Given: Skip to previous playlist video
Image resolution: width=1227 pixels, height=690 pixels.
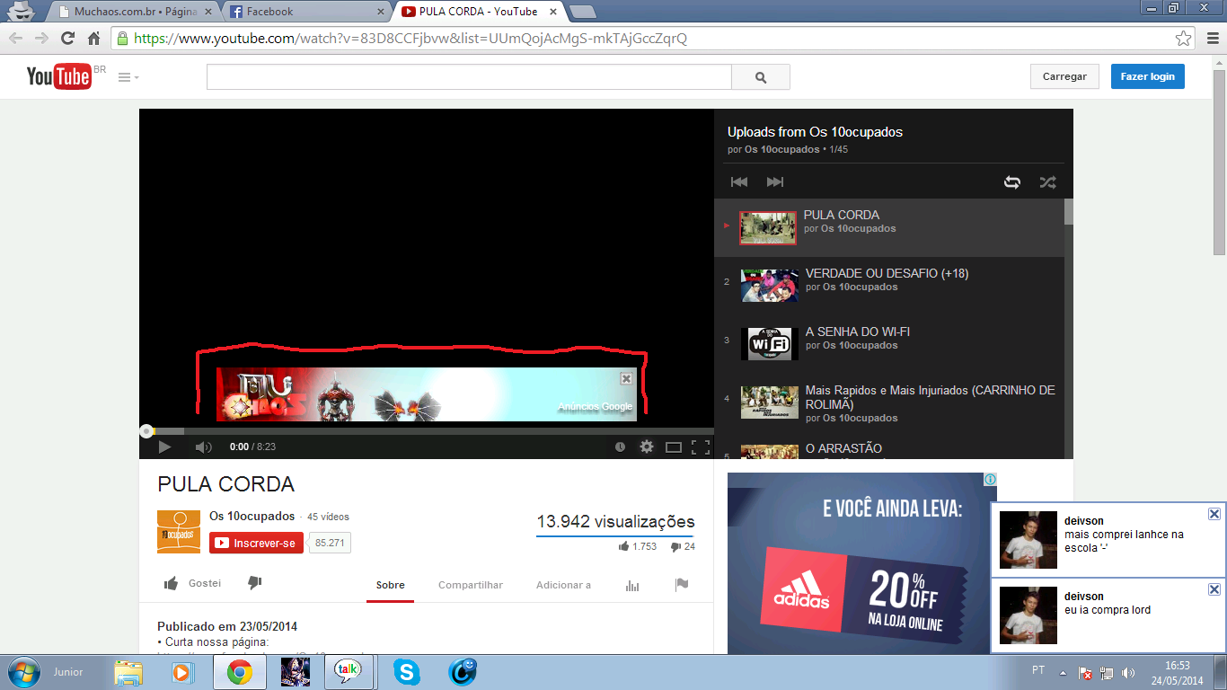Looking at the screenshot, I should coord(739,181).
